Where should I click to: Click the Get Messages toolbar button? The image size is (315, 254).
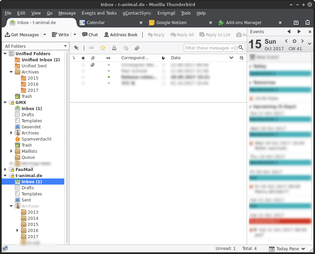point(22,35)
